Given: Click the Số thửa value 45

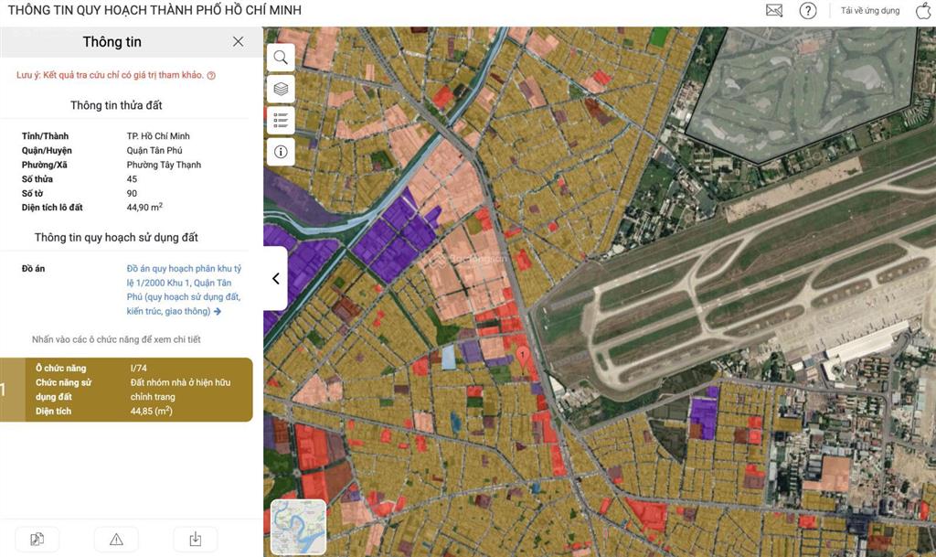Looking at the screenshot, I should pos(132,179).
